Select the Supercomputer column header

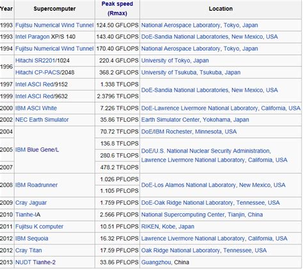[x=54, y=9]
